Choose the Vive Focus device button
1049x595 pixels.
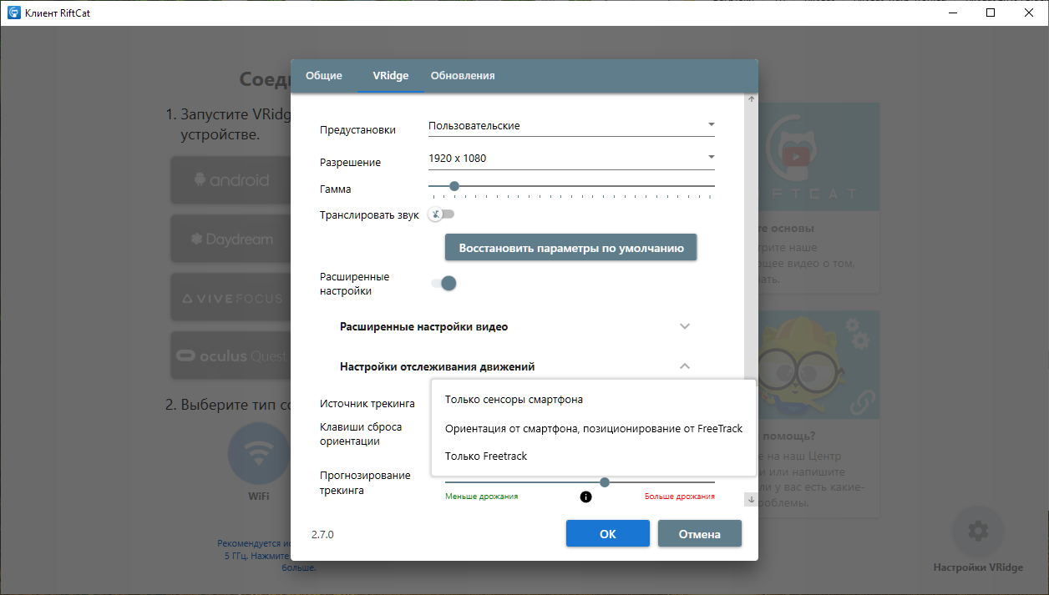(231, 297)
